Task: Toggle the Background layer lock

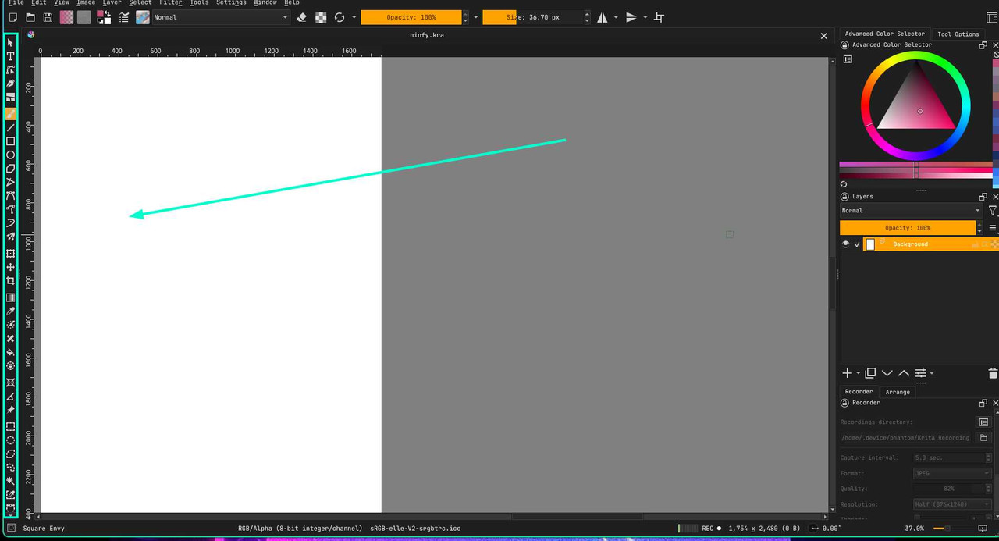Action: [x=975, y=244]
